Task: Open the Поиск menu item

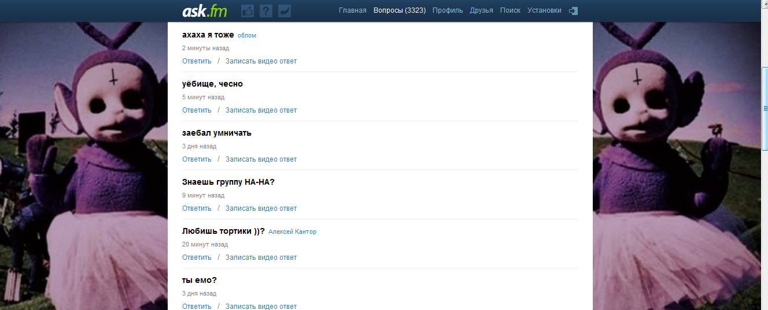Action: [510, 10]
